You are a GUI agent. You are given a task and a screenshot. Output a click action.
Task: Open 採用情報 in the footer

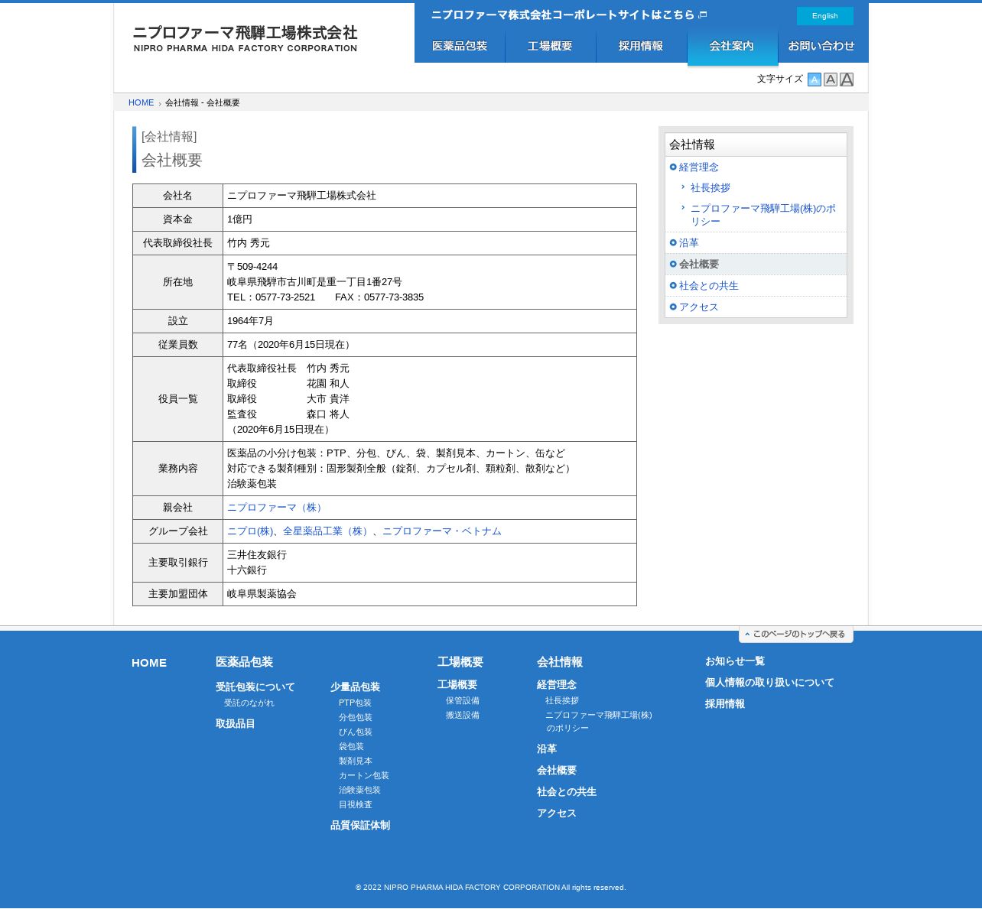[725, 704]
